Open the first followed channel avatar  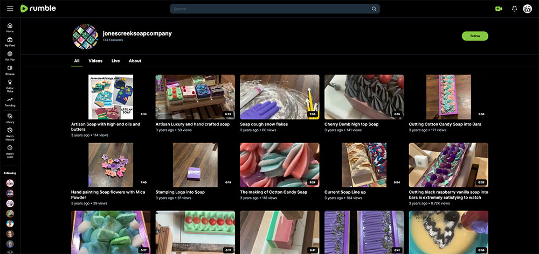(10, 183)
